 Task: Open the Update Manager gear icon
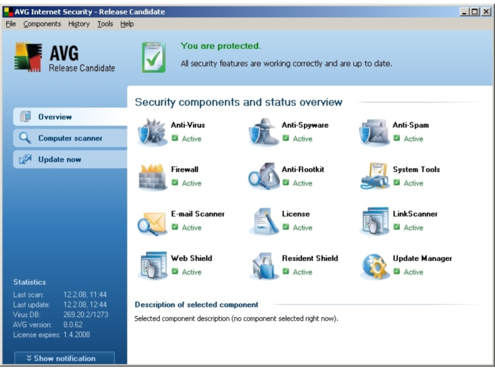[x=374, y=266]
